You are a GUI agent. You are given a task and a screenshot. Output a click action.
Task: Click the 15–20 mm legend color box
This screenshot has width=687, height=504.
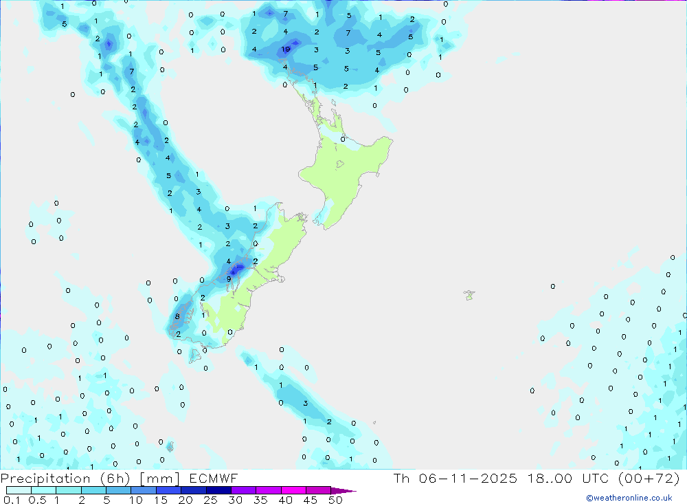168,490
